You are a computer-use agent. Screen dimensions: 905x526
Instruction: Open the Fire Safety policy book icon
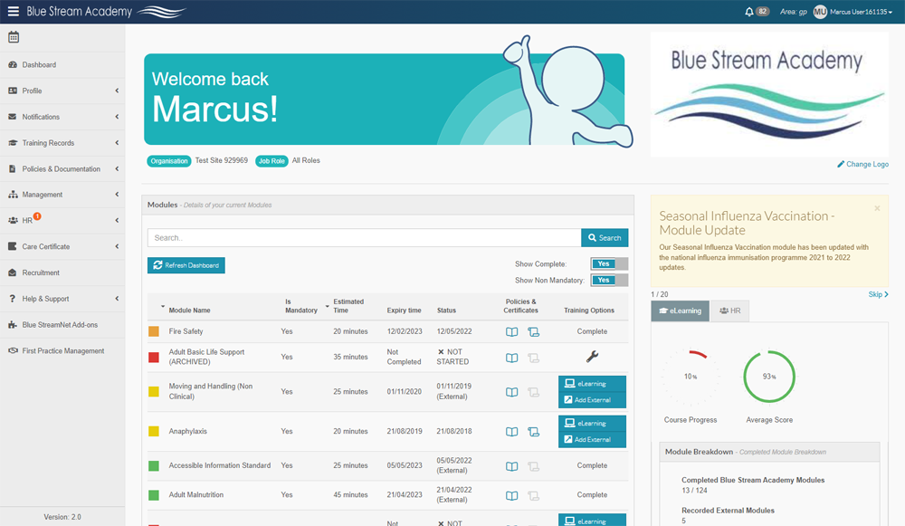pos(511,332)
